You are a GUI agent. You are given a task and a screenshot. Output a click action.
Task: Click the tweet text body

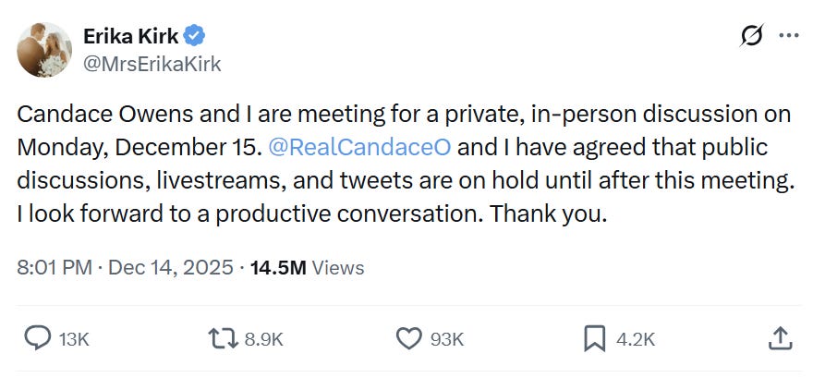pos(405,165)
